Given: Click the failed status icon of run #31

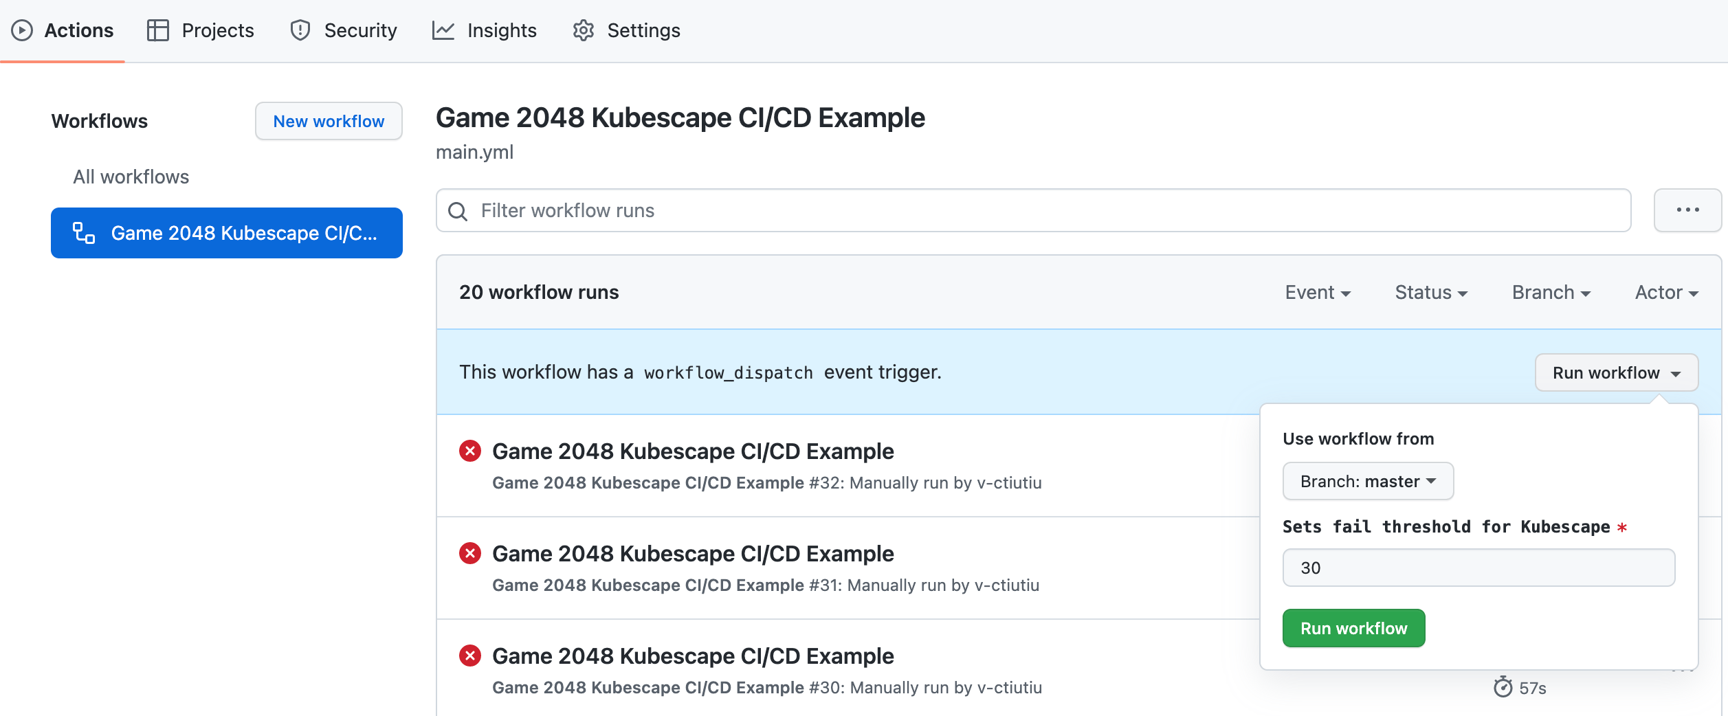Looking at the screenshot, I should (470, 554).
